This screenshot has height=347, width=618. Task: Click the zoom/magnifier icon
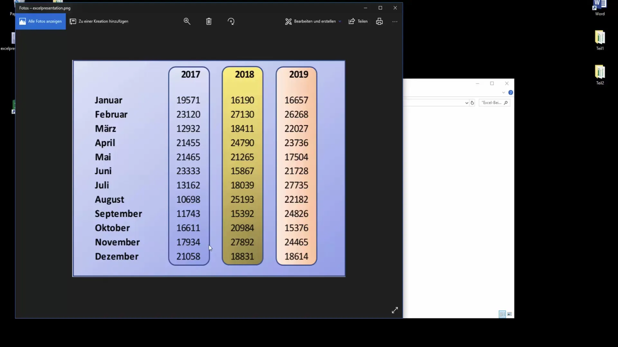pos(187,21)
